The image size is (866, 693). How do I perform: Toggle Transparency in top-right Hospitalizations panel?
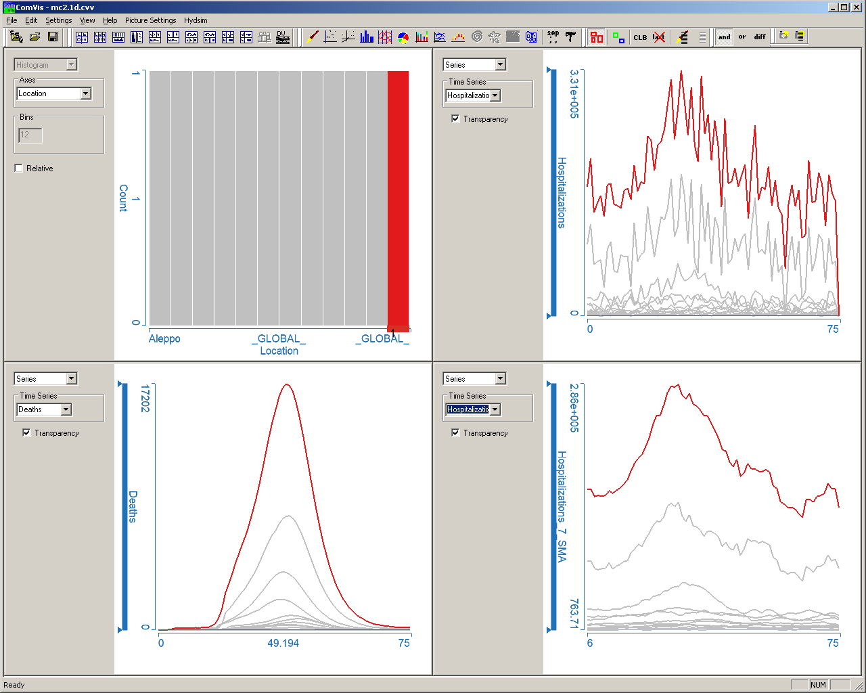click(455, 119)
